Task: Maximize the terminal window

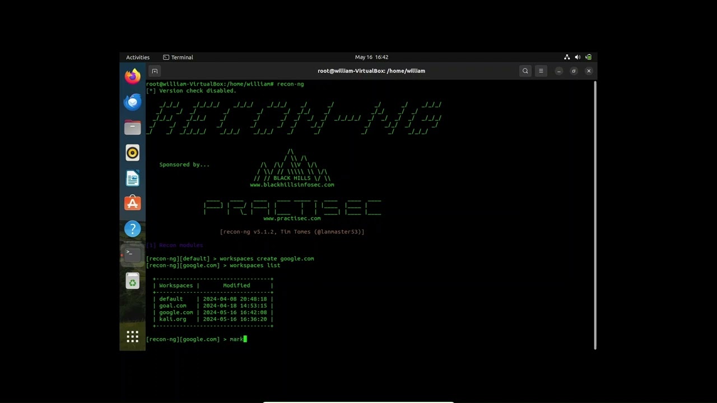Action: [574, 71]
